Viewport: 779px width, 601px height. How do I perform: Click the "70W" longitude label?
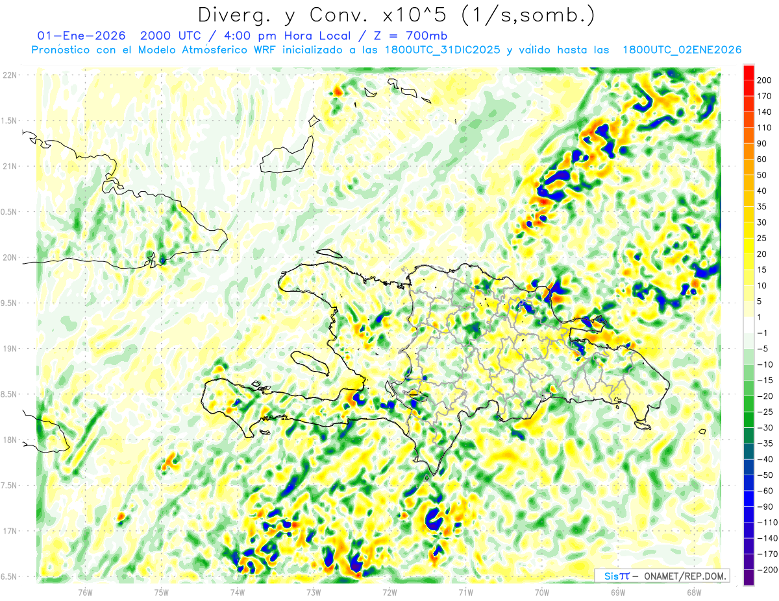click(x=542, y=593)
